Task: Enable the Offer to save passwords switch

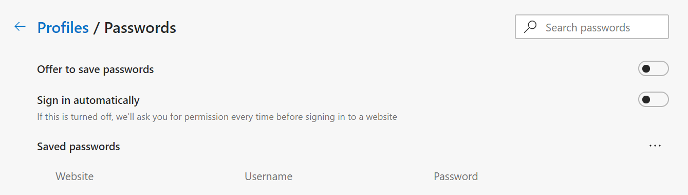Action: point(653,68)
